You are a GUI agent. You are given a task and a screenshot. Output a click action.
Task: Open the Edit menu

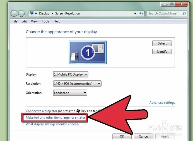24,21
